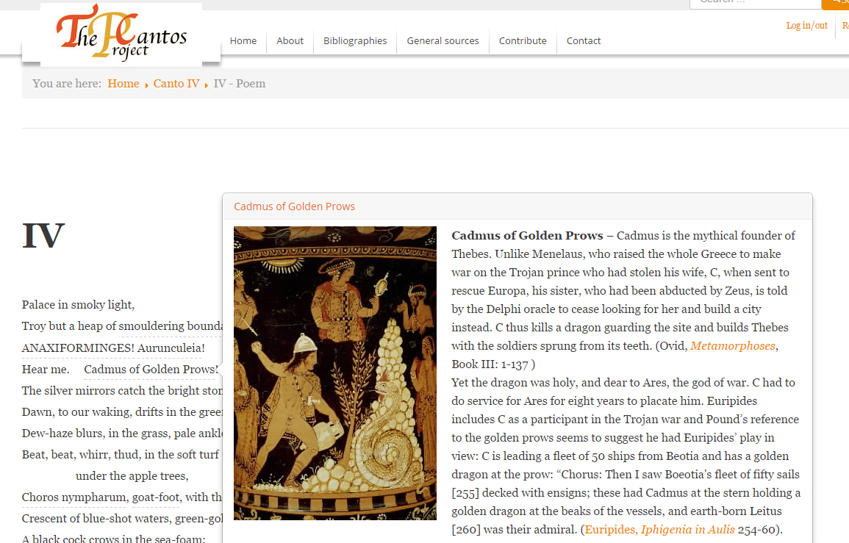The image size is (849, 543).
Task: Click the line Crescent of blue-shot waters
Action: pyautogui.click(x=122, y=519)
